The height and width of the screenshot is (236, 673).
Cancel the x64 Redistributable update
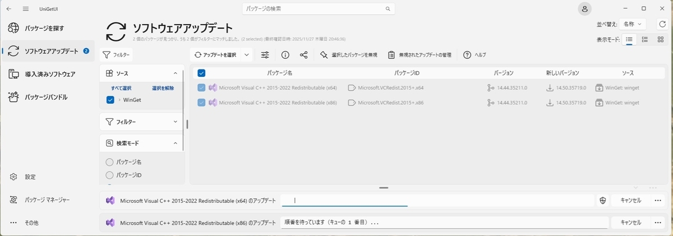tap(630, 200)
